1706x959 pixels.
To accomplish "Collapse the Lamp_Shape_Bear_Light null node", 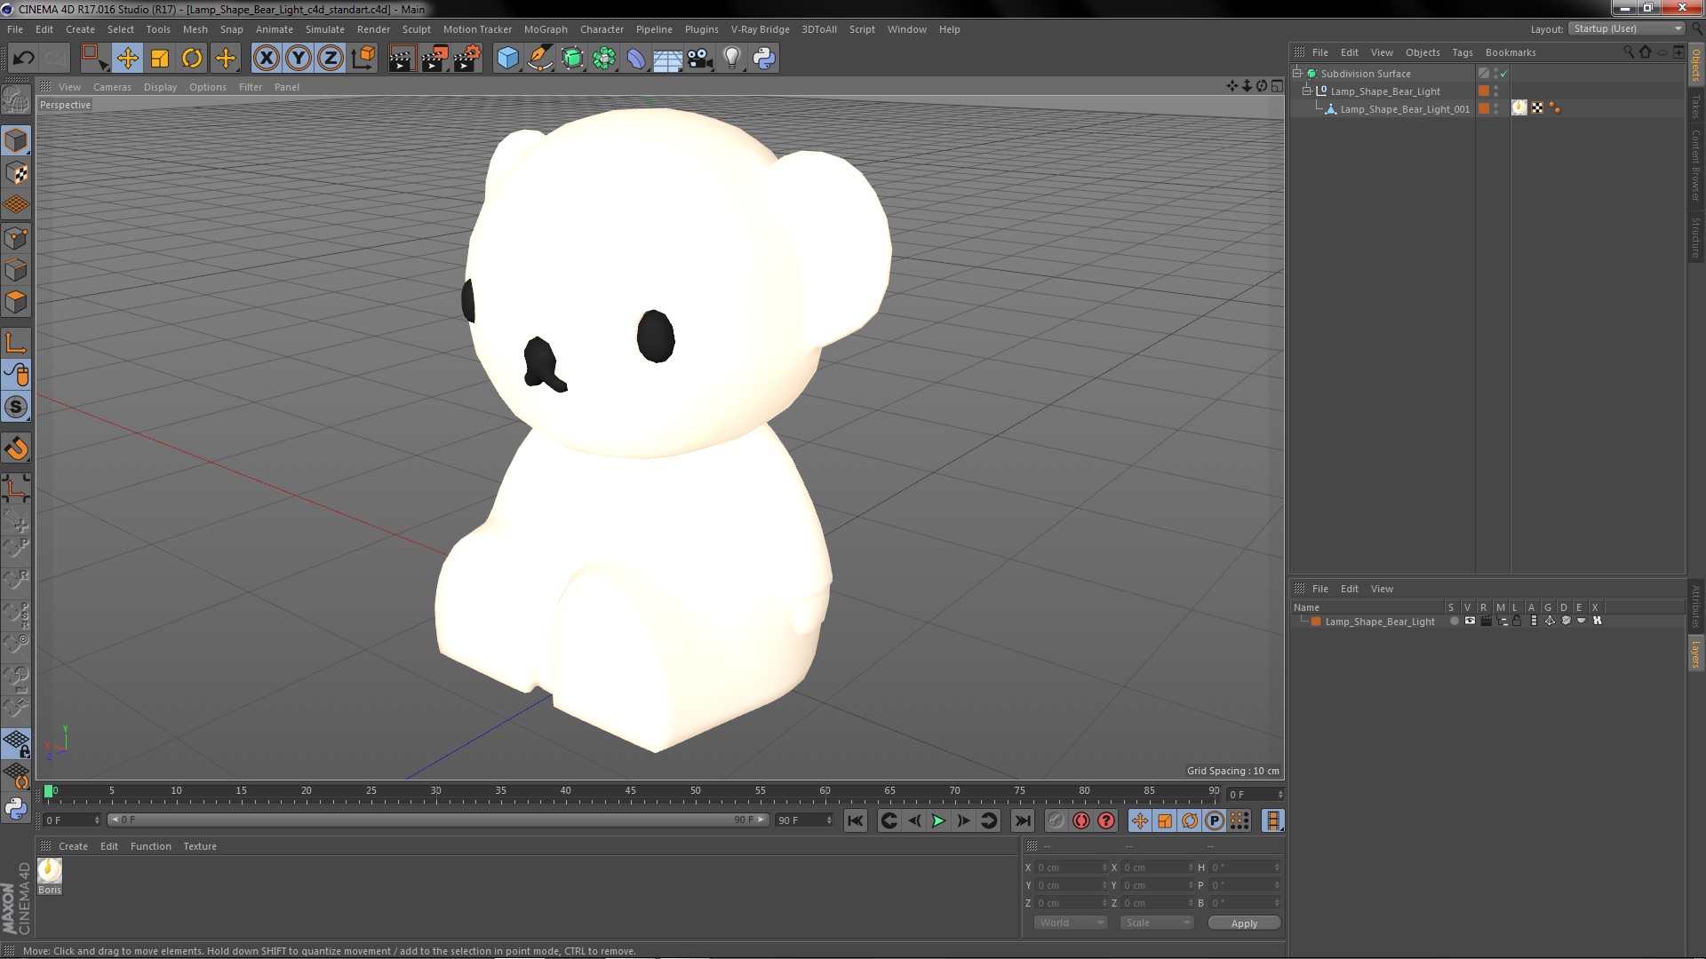I will (x=1307, y=91).
